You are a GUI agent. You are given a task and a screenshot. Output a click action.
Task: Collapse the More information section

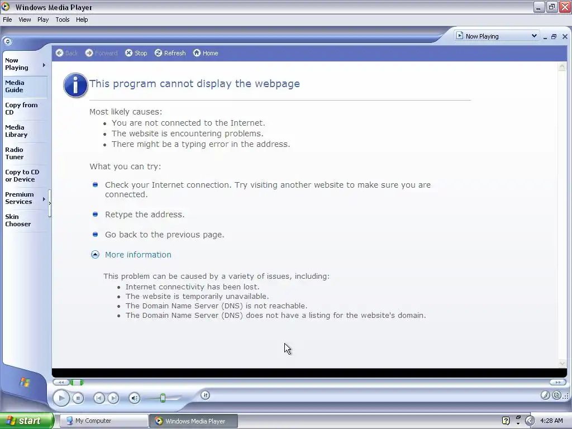[95, 255]
